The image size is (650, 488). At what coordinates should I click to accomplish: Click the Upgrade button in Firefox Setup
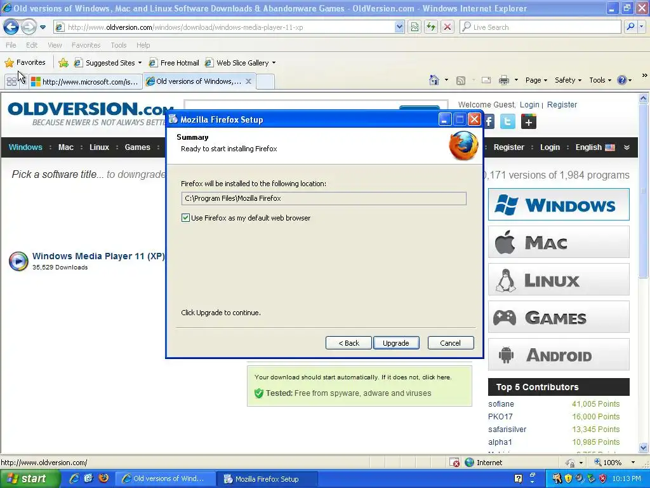tap(396, 342)
